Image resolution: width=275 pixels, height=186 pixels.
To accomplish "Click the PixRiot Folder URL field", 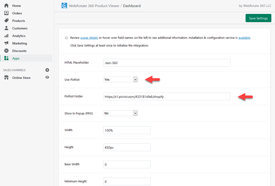I will coord(166,96).
